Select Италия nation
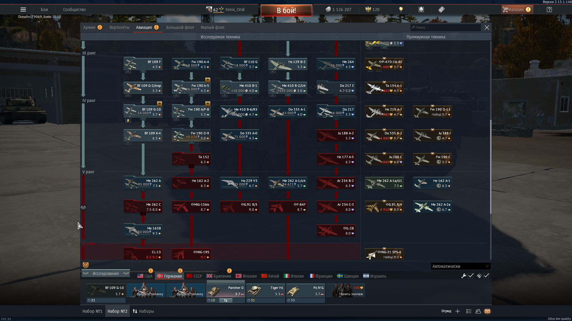This screenshot has width=572, height=321. [294, 276]
